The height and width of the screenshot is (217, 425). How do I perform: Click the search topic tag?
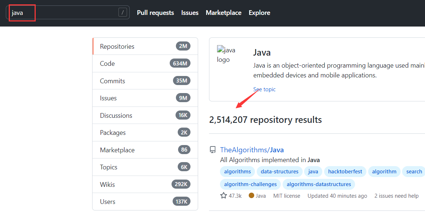click(414, 172)
